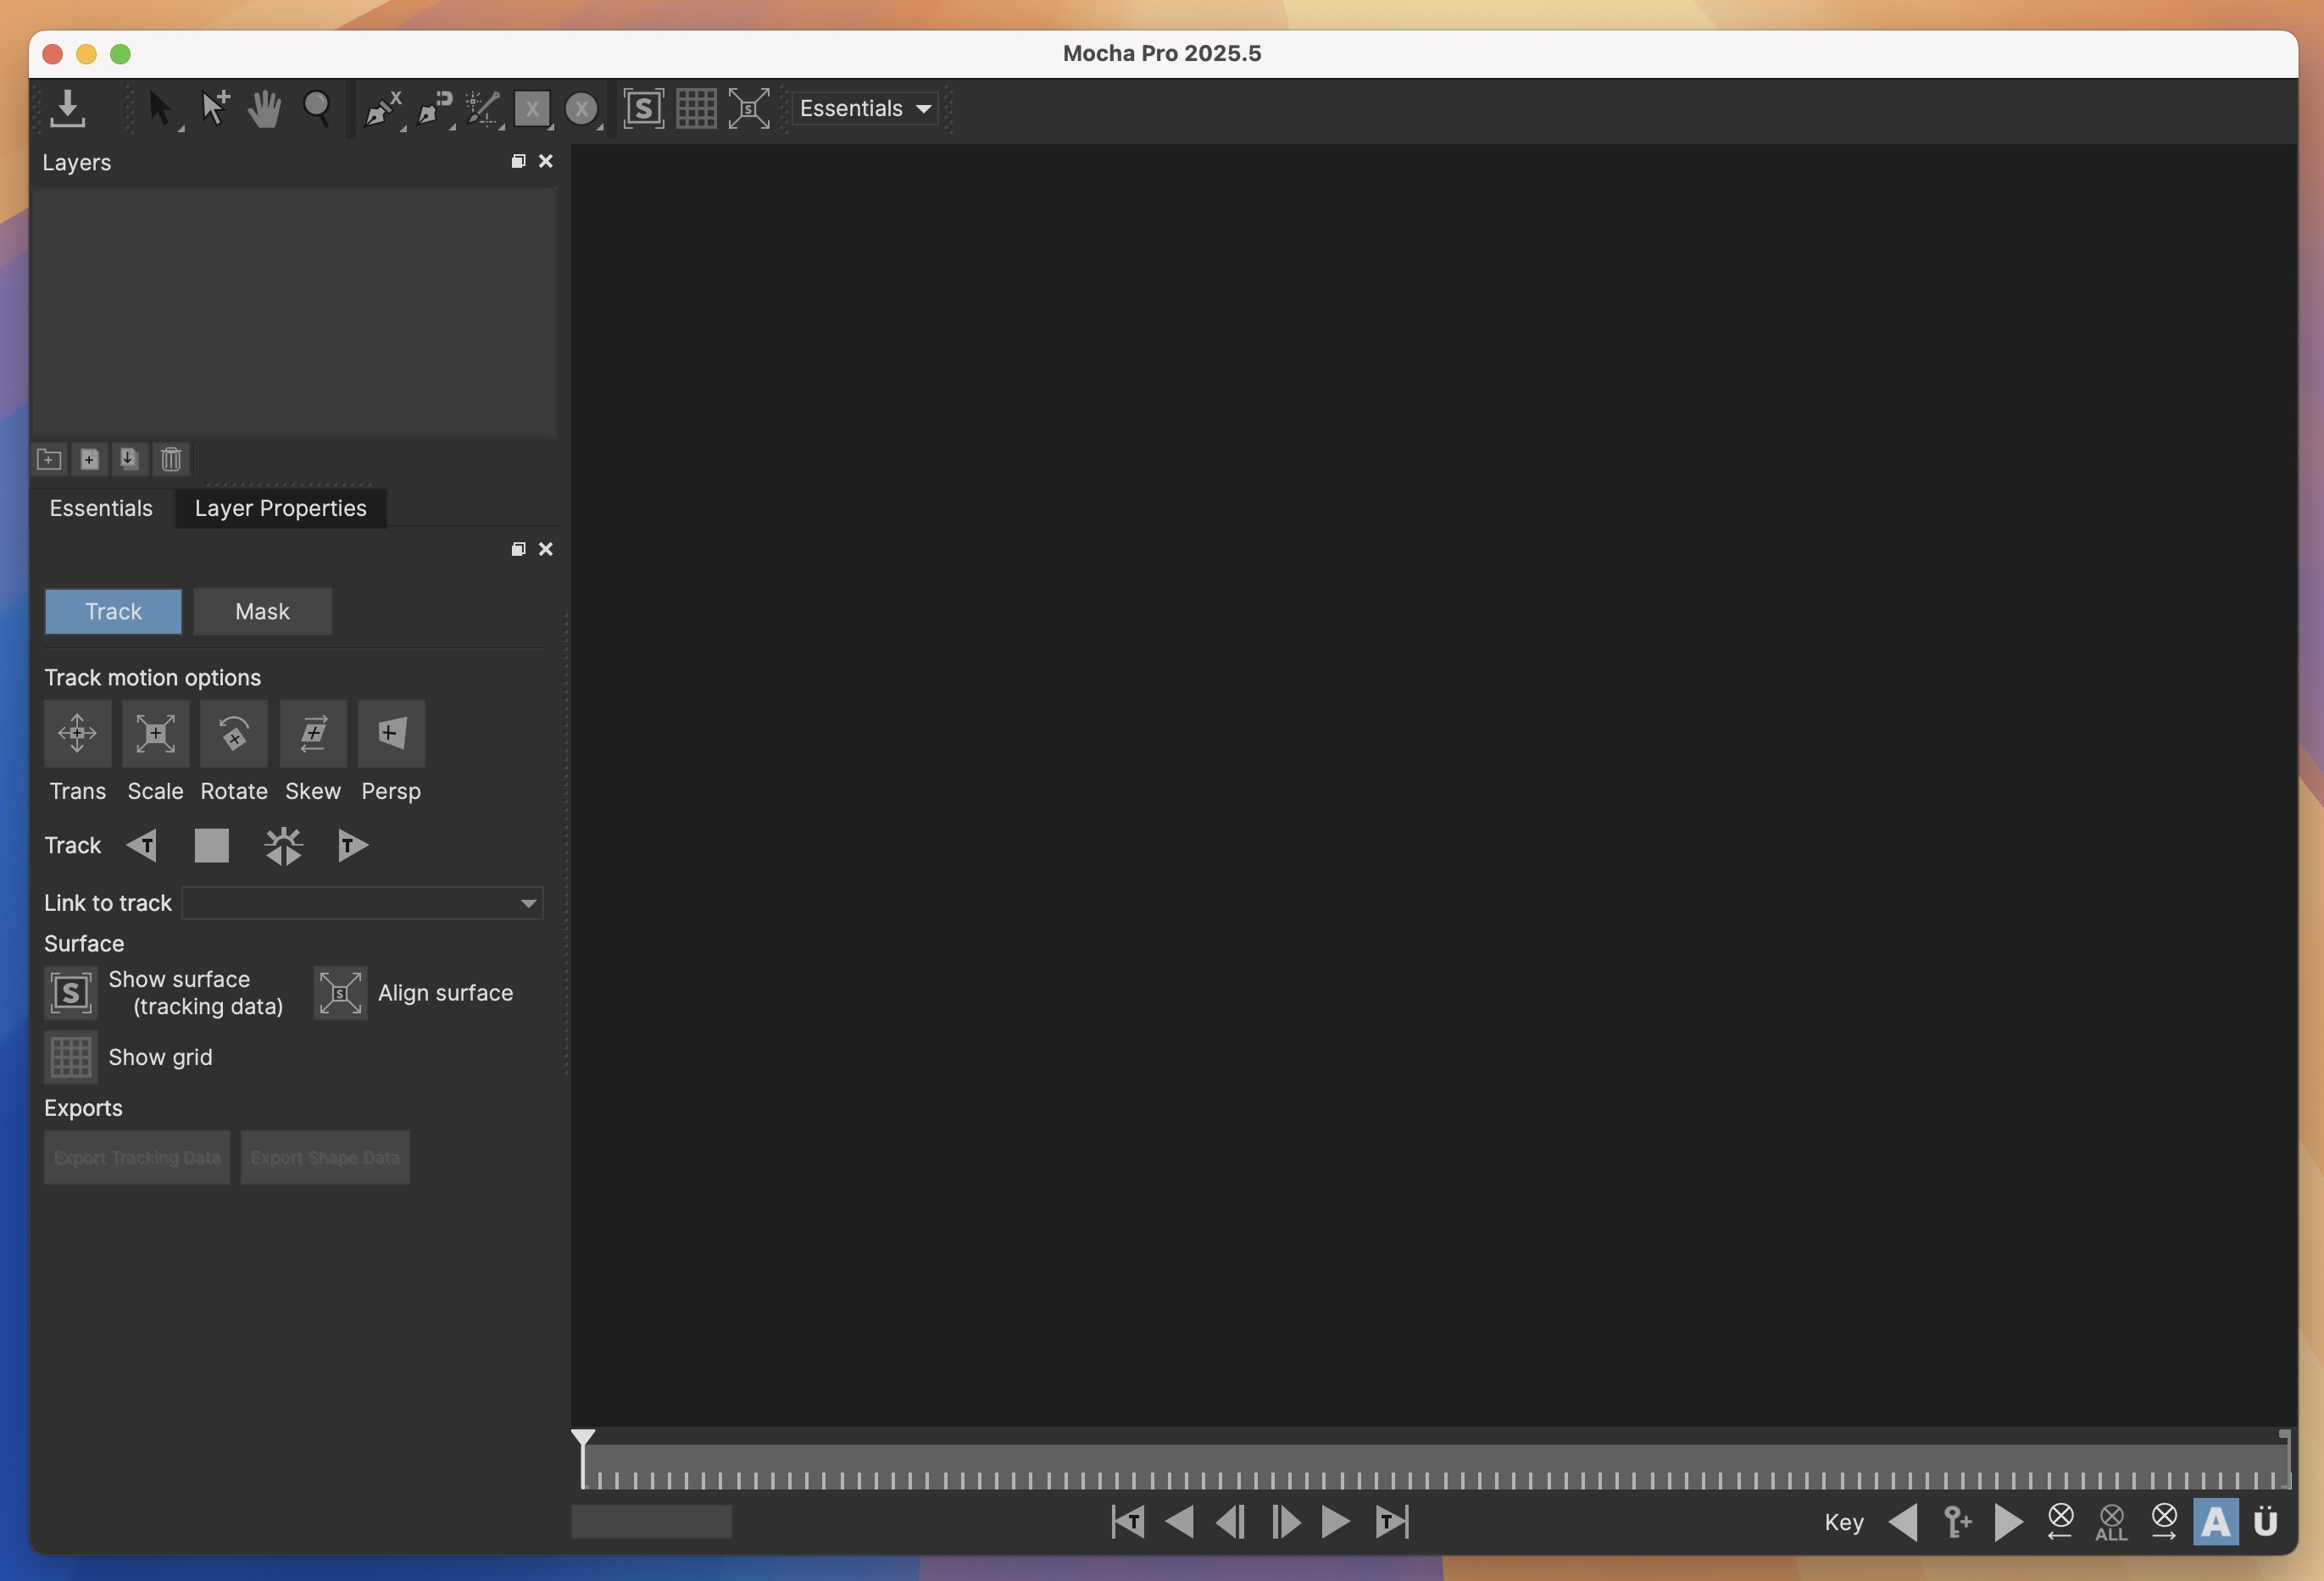Expand the Pick tool options arrow
Screen dimensions: 2324x1581
pos(181,128)
